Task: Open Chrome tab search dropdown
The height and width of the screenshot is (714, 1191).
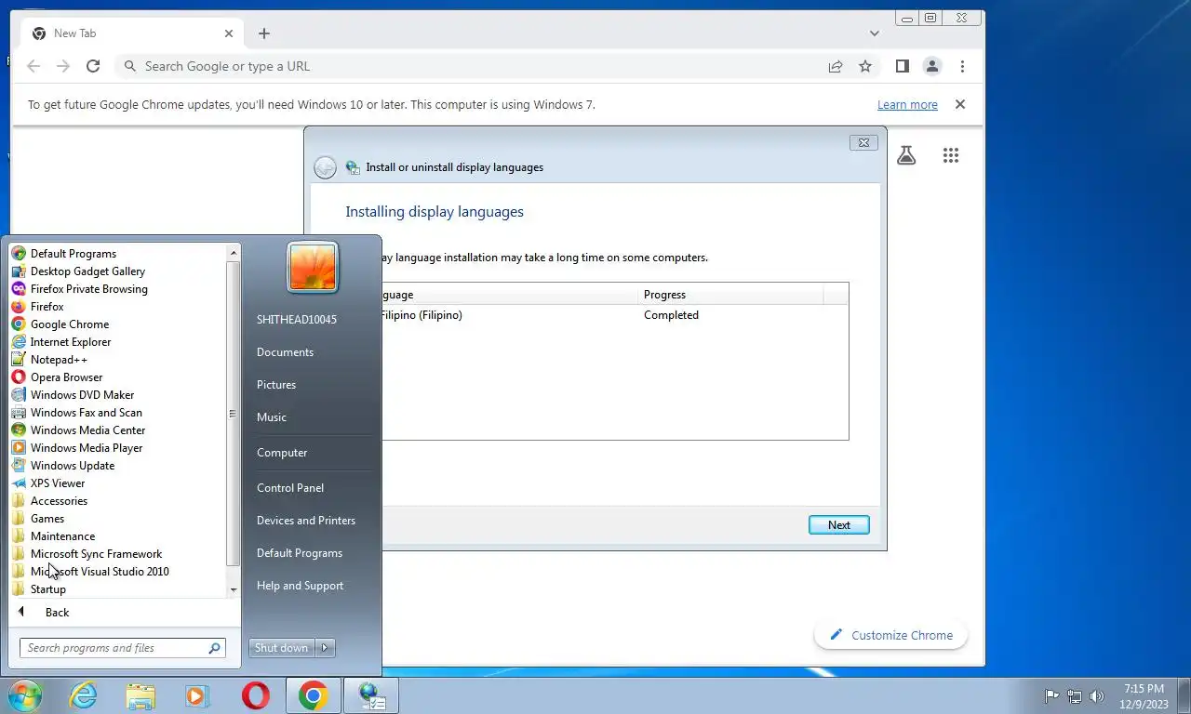Action: click(874, 33)
